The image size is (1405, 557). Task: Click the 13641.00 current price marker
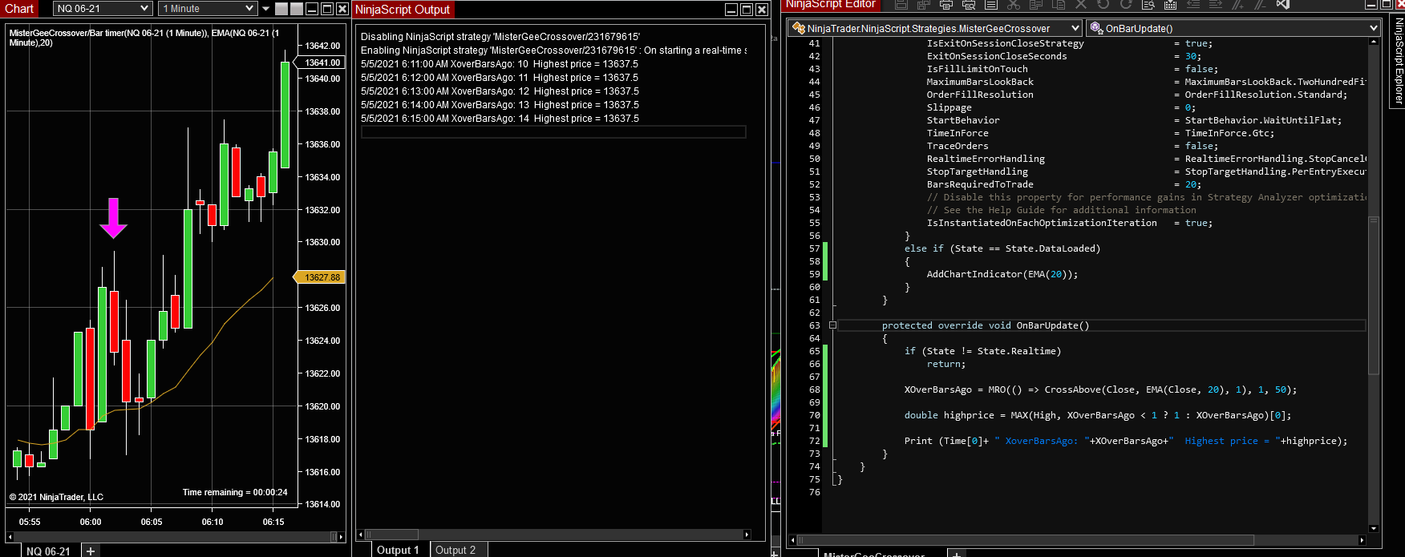(320, 63)
